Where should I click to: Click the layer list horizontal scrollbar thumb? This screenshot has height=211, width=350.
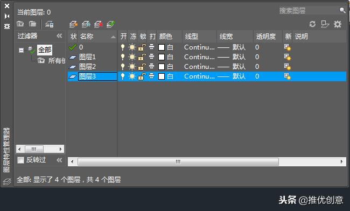pyautogui.click(x=178, y=161)
